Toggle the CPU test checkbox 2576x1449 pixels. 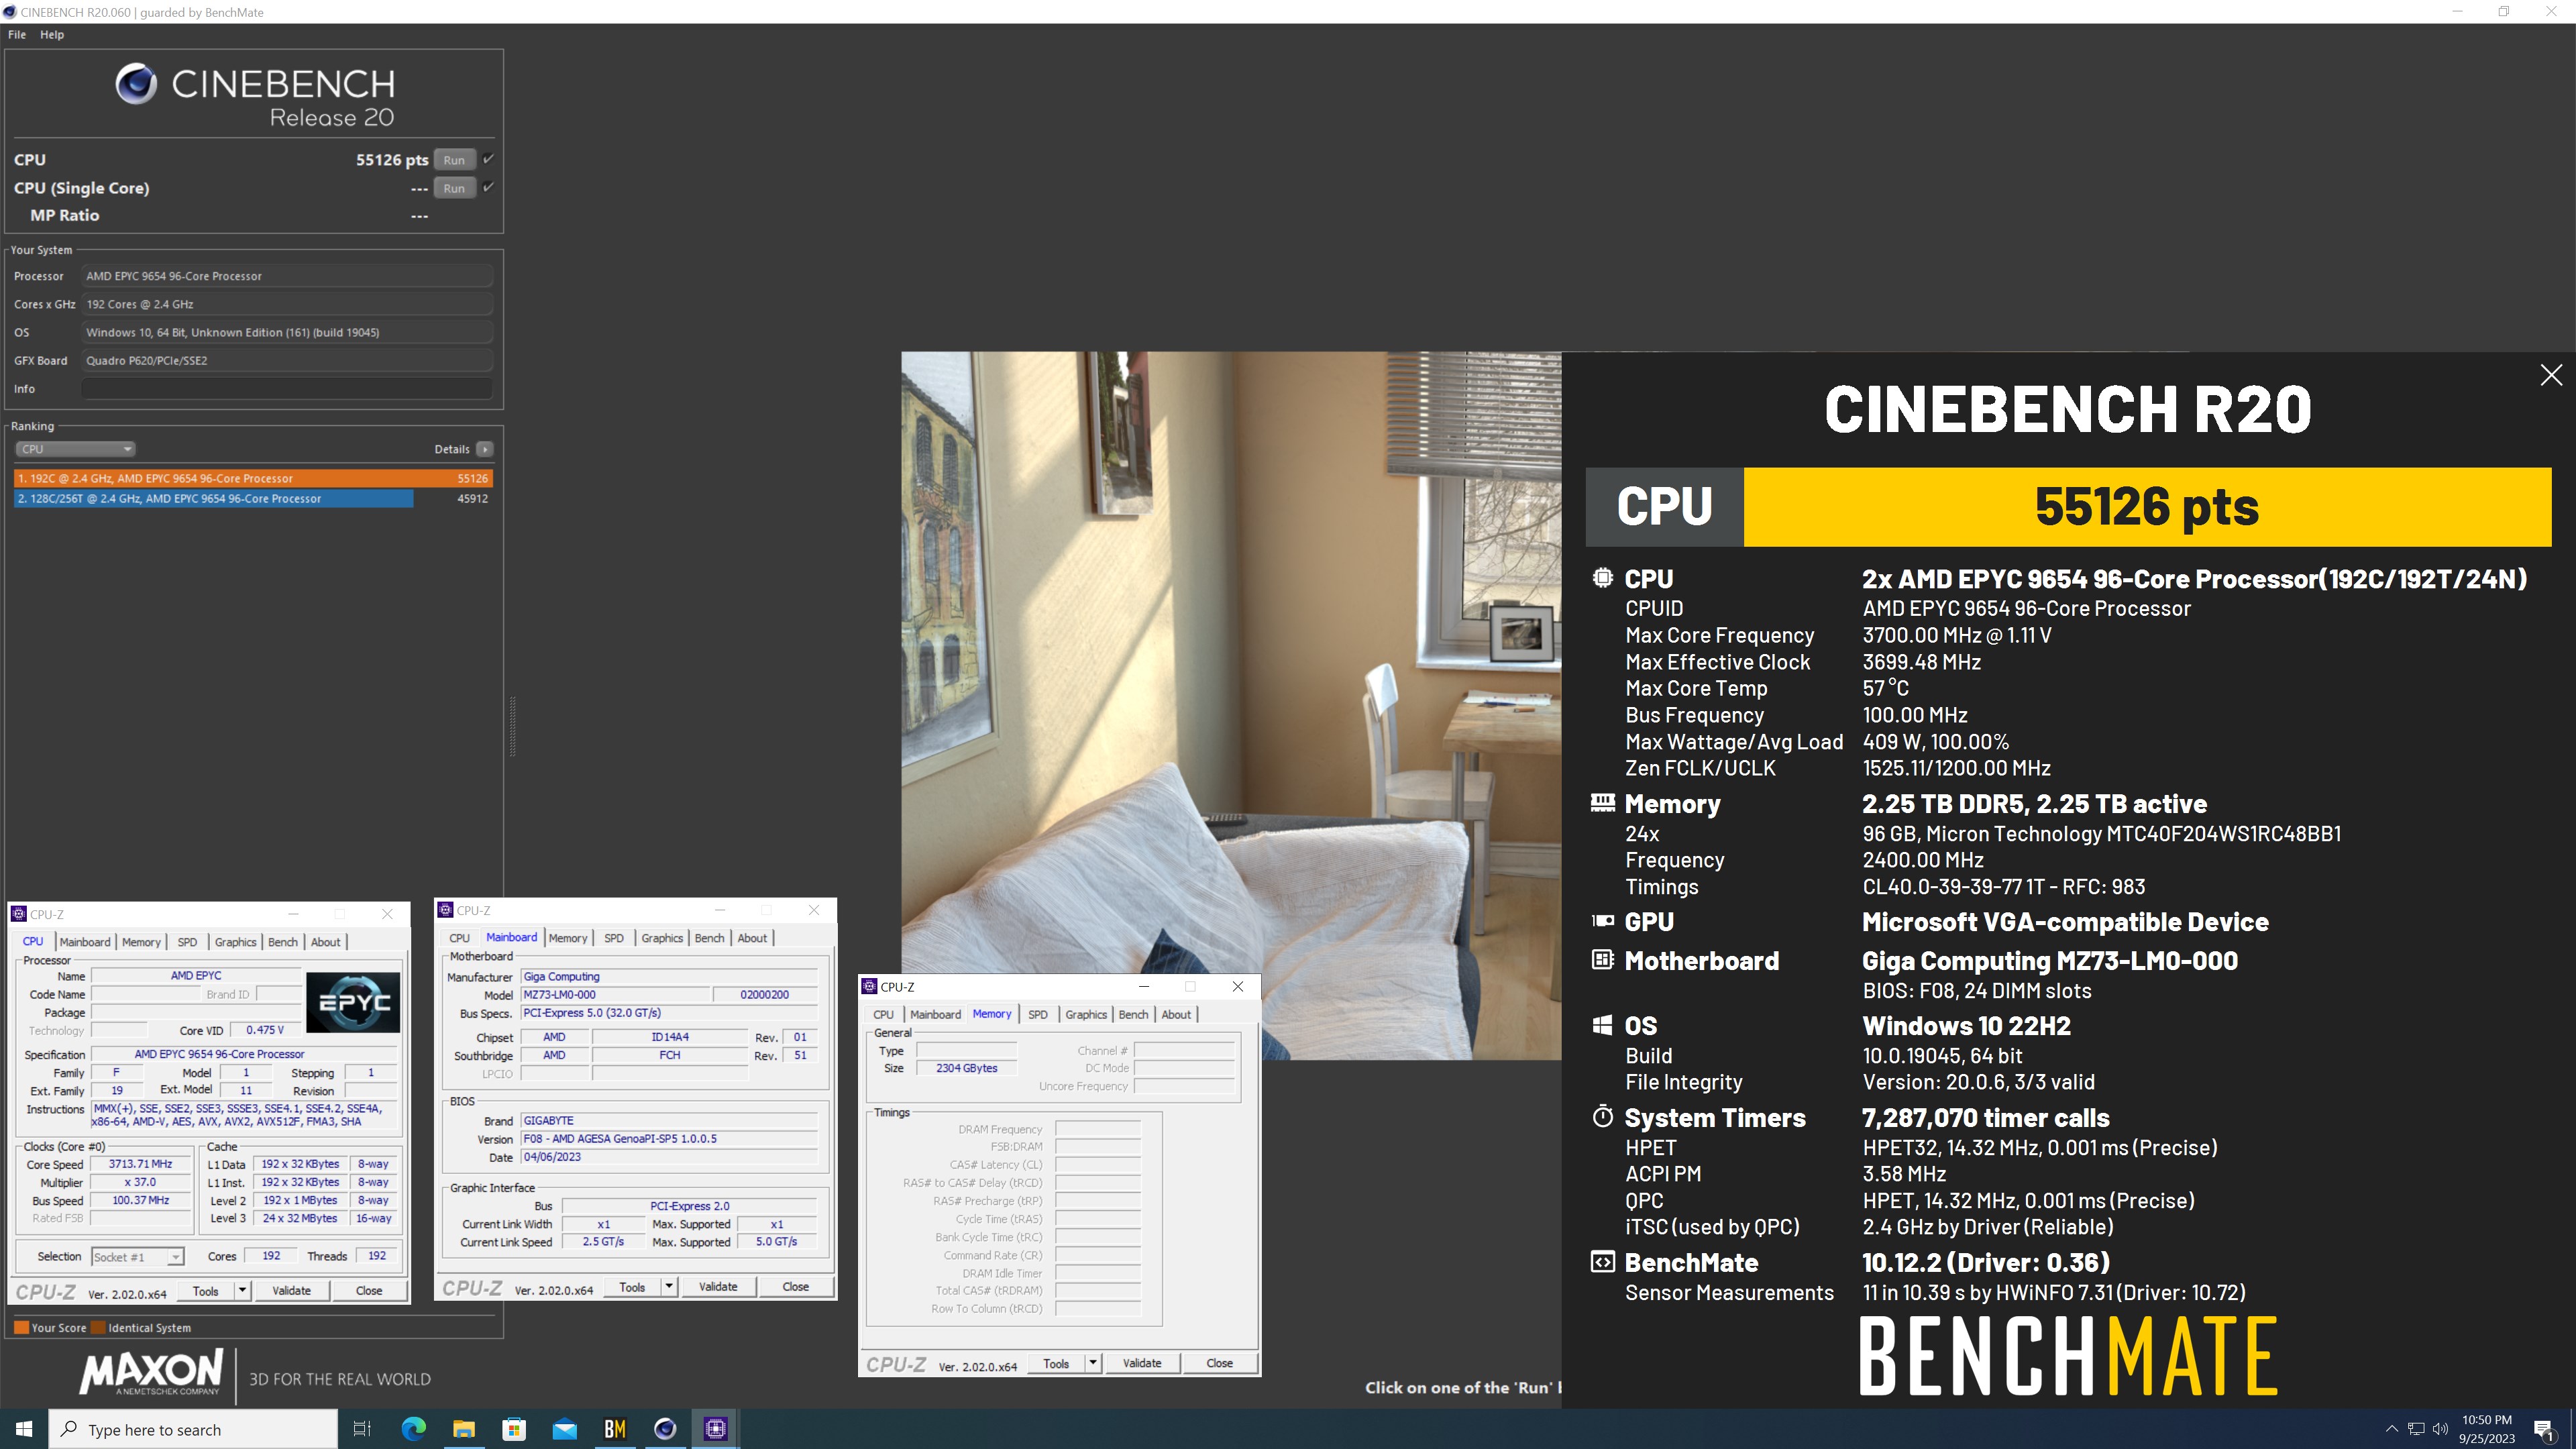[x=488, y=159]
